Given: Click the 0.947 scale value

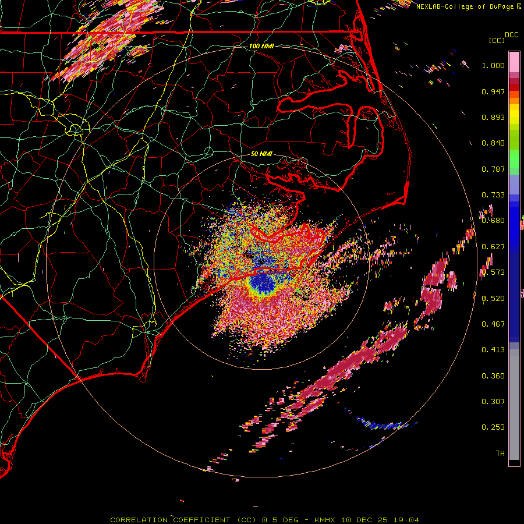Looking at the screenshot, I should coord(493,91).
